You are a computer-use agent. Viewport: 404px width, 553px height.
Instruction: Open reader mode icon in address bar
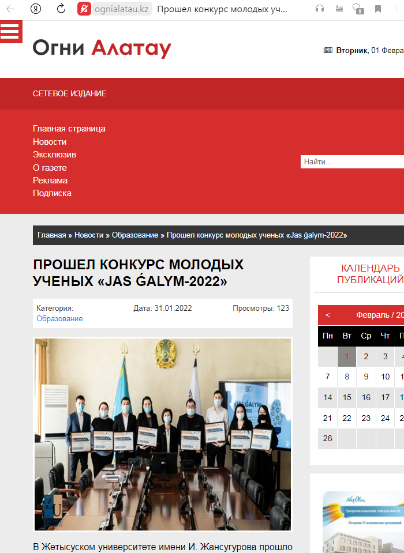pyautogui.click(x=339, y=9)
